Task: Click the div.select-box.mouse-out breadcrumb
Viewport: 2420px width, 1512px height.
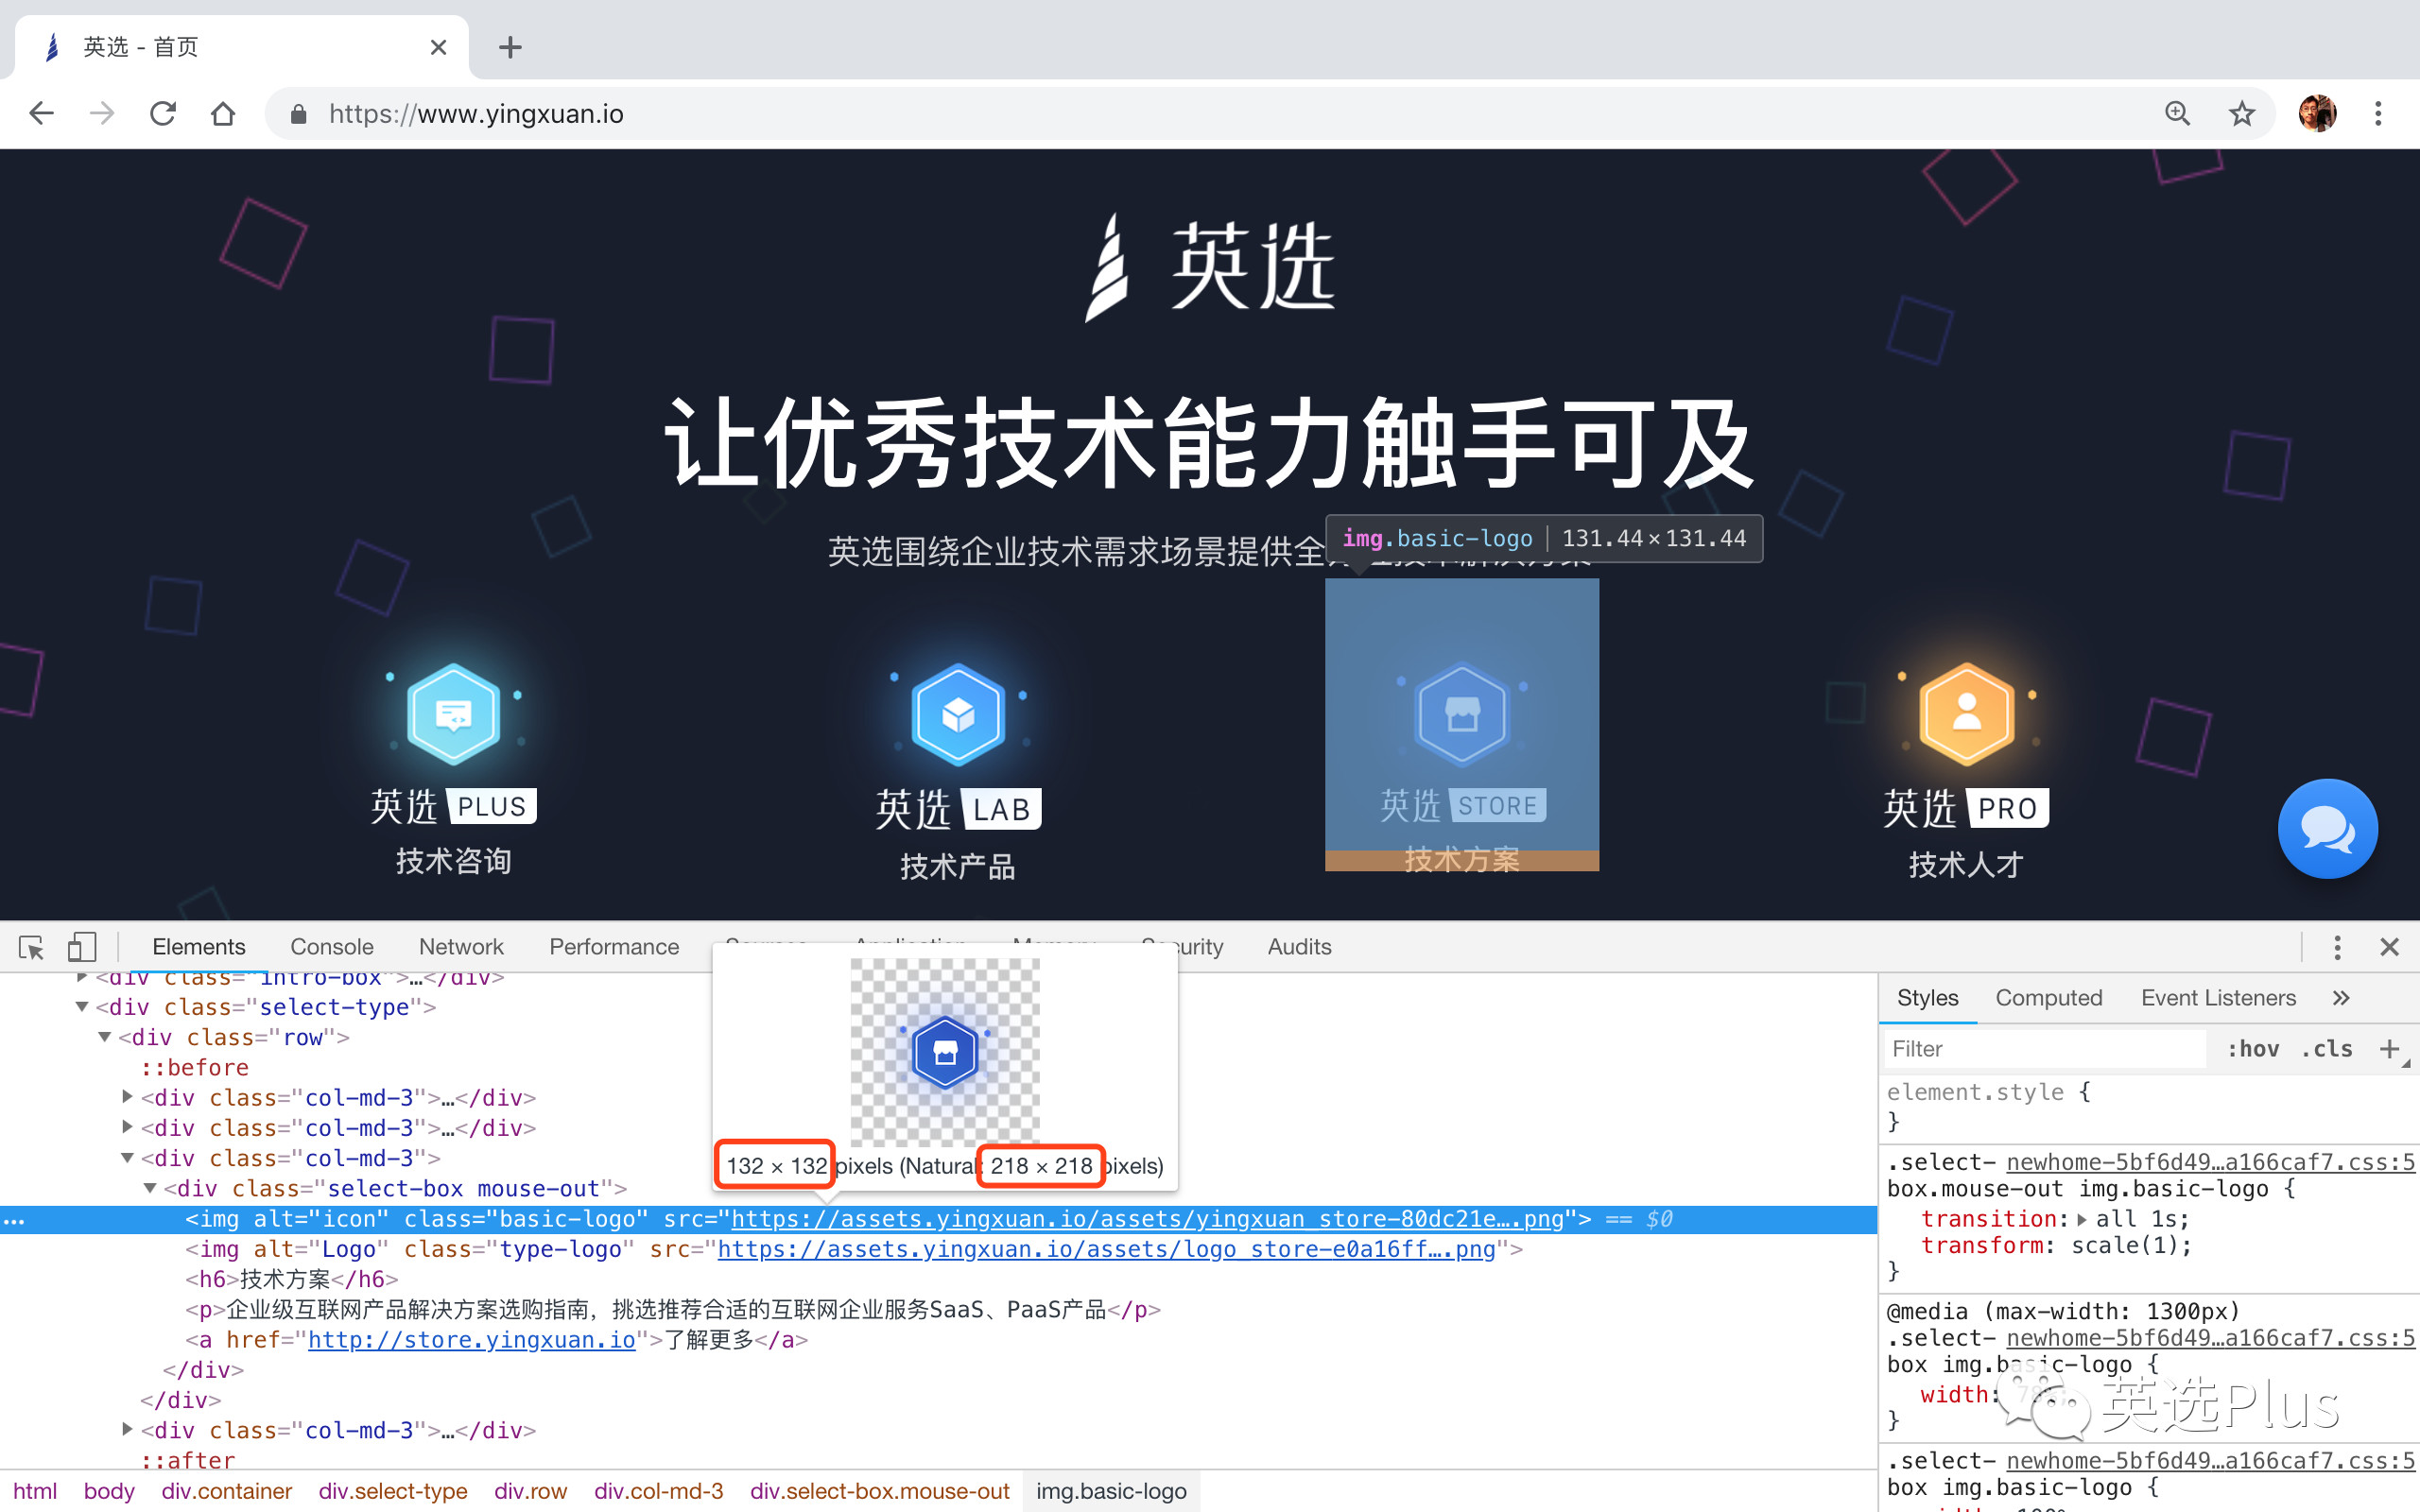Action: point(879,1490)
